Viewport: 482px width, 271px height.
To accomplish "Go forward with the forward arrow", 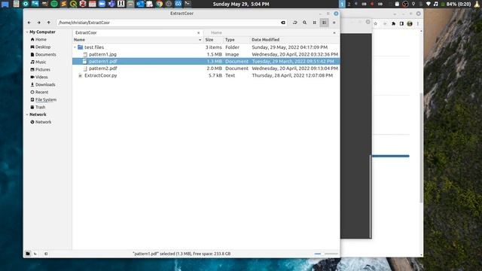I will pyautogui.click(x=38, y=23).
